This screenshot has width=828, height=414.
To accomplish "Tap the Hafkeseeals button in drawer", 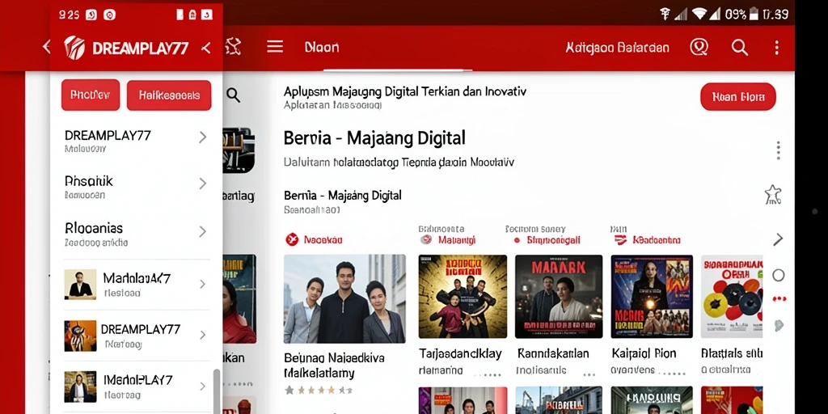I will (x=169, y=95).
